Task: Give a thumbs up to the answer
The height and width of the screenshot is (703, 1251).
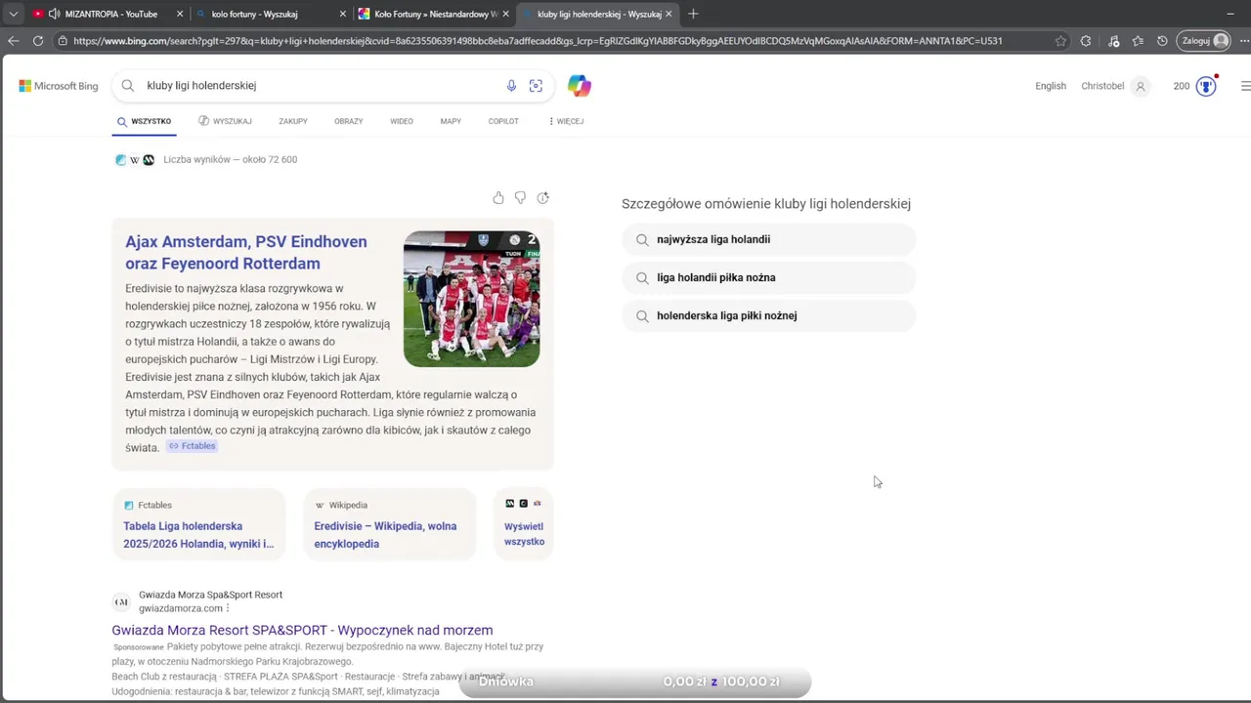Action: (x=498, y=198)
